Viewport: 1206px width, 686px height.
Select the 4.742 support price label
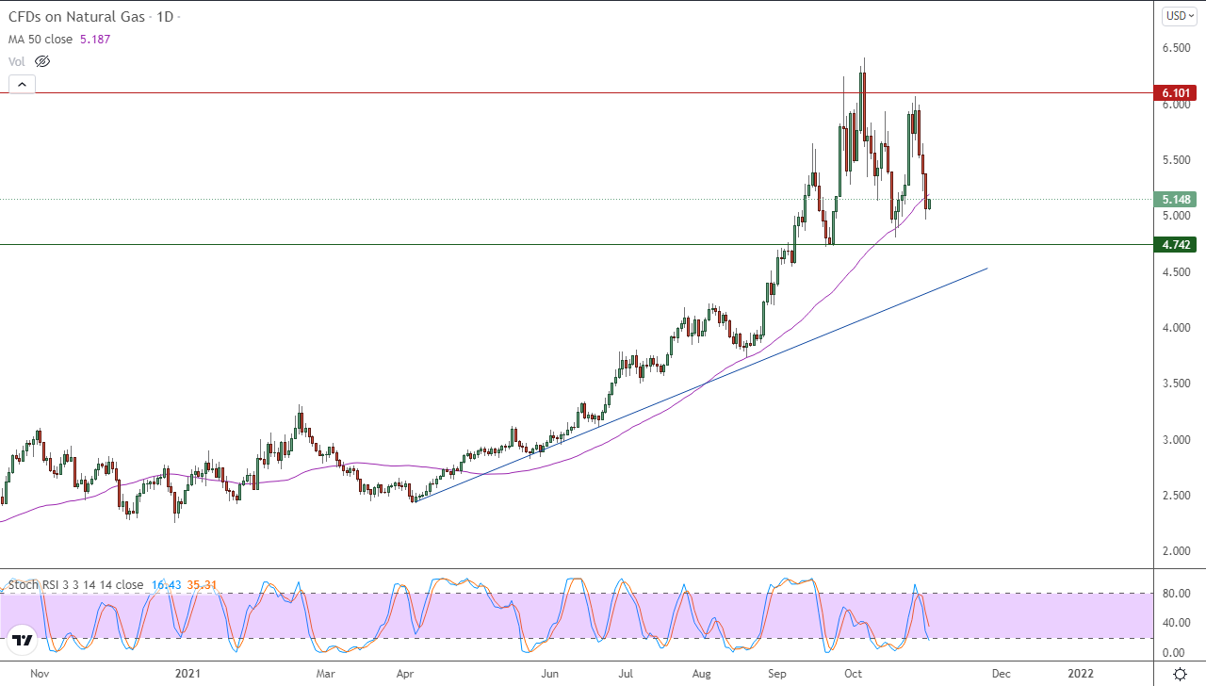pyautogui.click(x=1175, y=244)
